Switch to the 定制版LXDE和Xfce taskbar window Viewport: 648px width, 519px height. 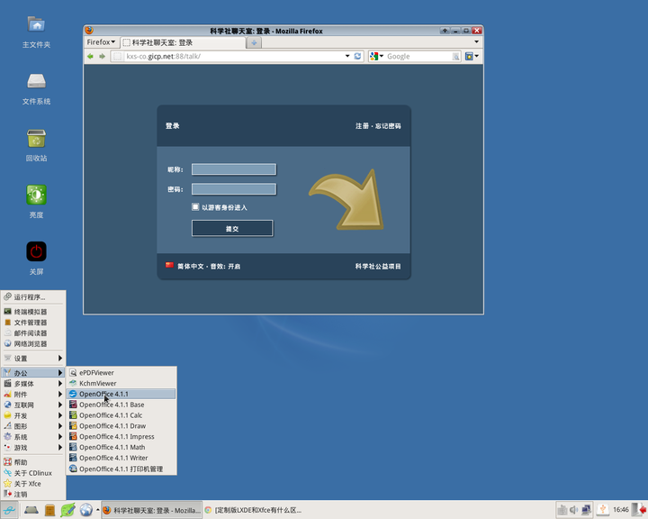click(x=253, y=510)
